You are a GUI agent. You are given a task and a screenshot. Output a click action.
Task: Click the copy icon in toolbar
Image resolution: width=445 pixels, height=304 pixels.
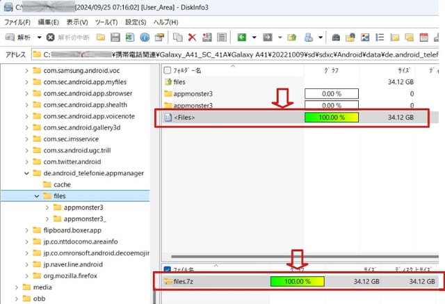click(177, 37)
